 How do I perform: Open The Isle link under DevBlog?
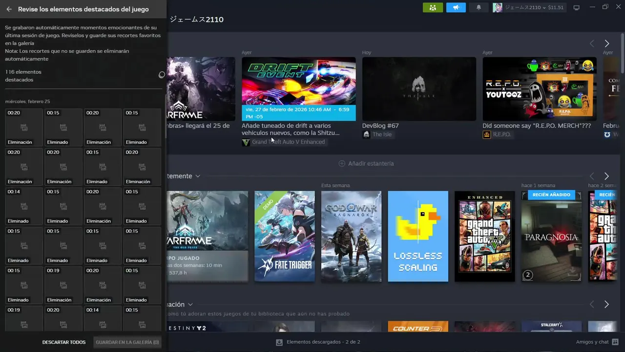[x=382, y=134]
